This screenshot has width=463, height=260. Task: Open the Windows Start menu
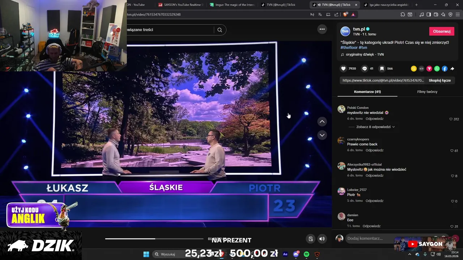click(146, 254)
